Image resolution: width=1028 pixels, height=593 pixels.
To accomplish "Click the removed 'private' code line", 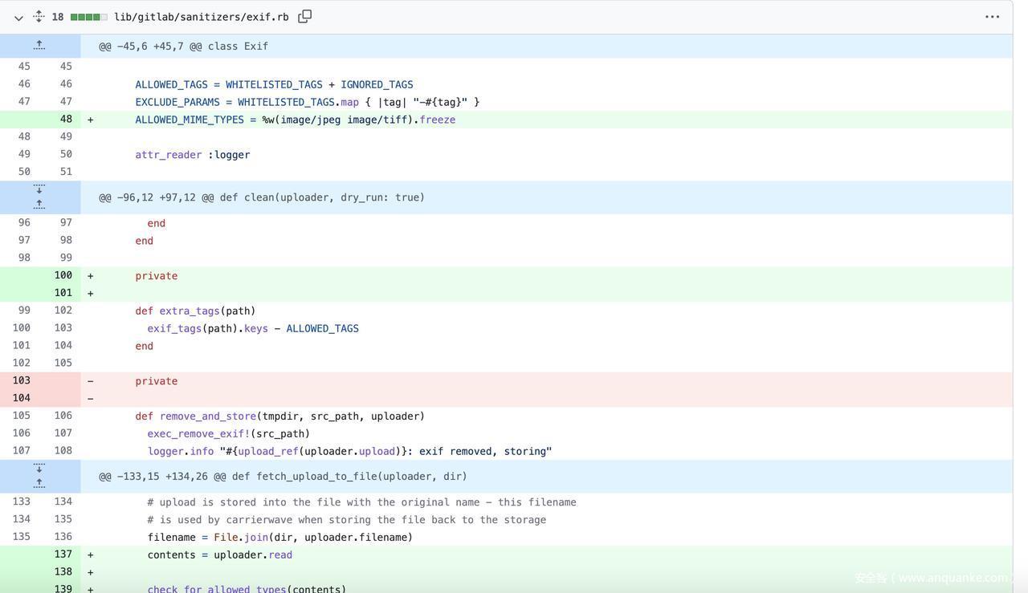I will click(x=156, y=381).
